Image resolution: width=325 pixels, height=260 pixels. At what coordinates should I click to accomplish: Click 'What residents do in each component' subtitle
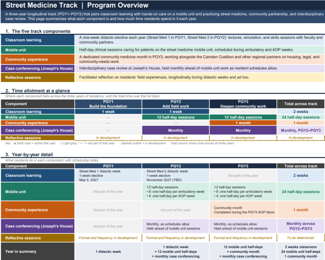point(52,160)
